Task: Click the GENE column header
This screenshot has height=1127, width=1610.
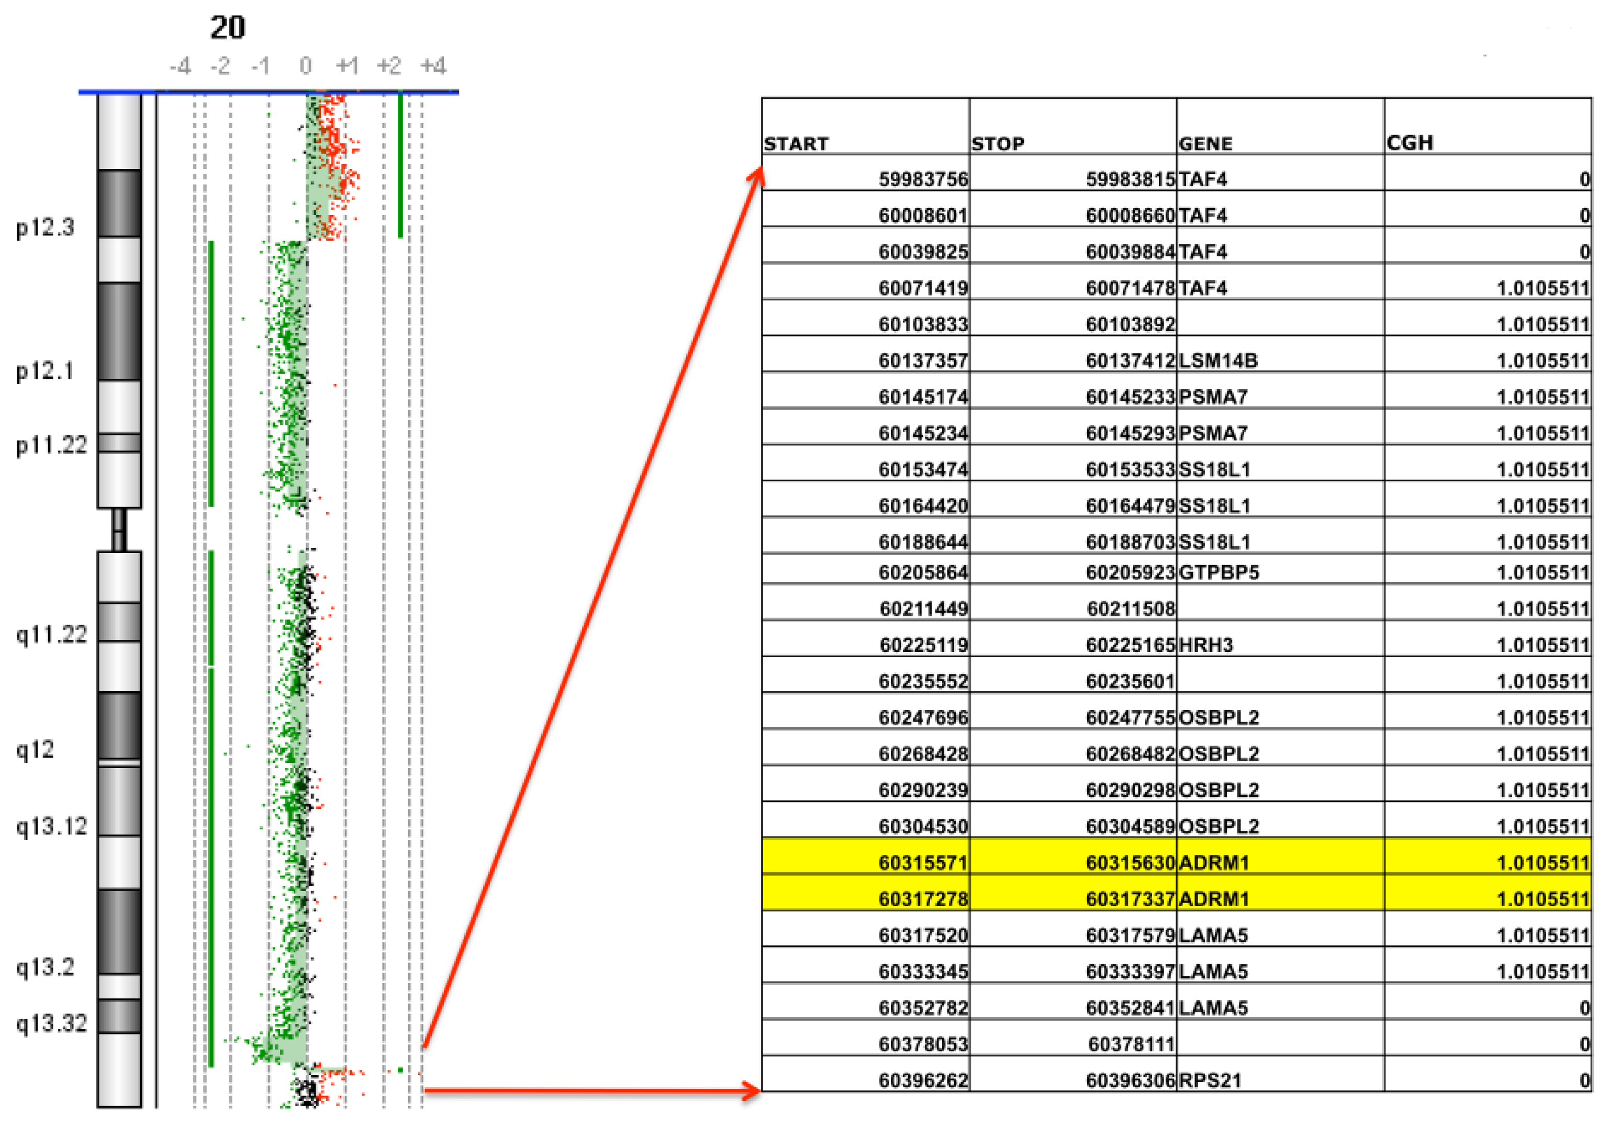Action: coord(1205,144)
